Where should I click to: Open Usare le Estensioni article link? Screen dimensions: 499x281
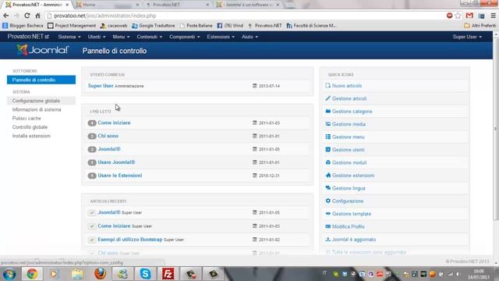coord(119,175)
